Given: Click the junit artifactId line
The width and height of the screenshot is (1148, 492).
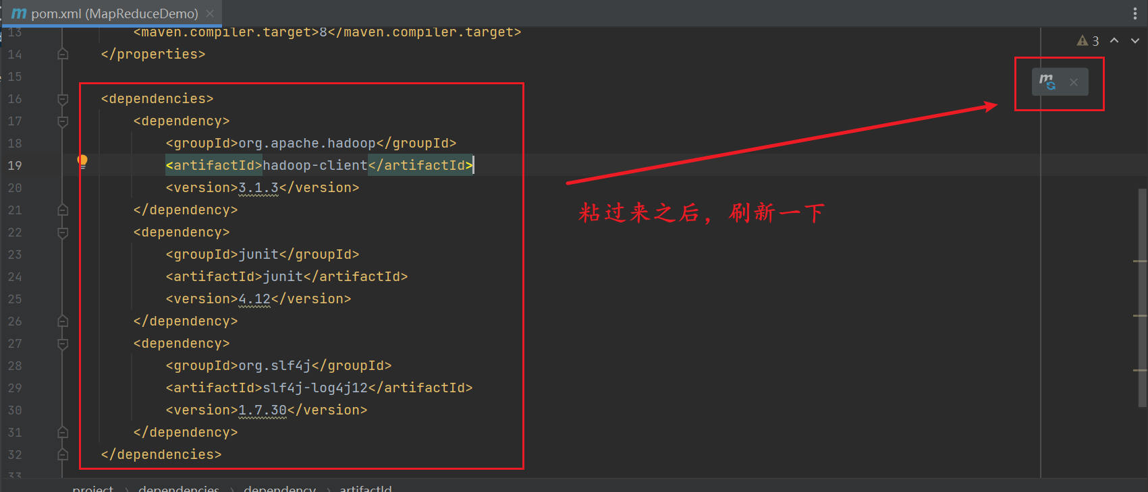Looking at the screenshot, I should [x=287, y=276].
